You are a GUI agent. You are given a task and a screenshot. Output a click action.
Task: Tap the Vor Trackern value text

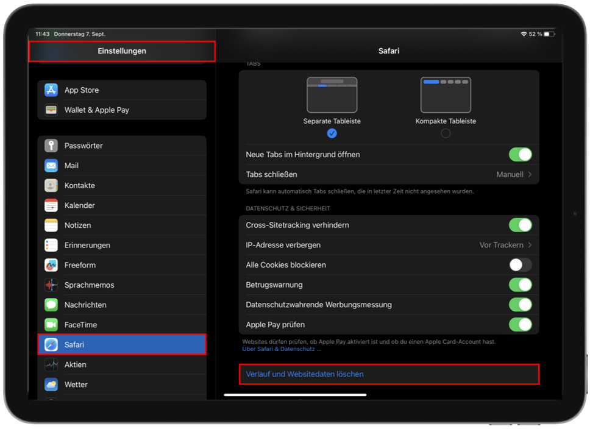pyautogui.click(x=501, y=245)
